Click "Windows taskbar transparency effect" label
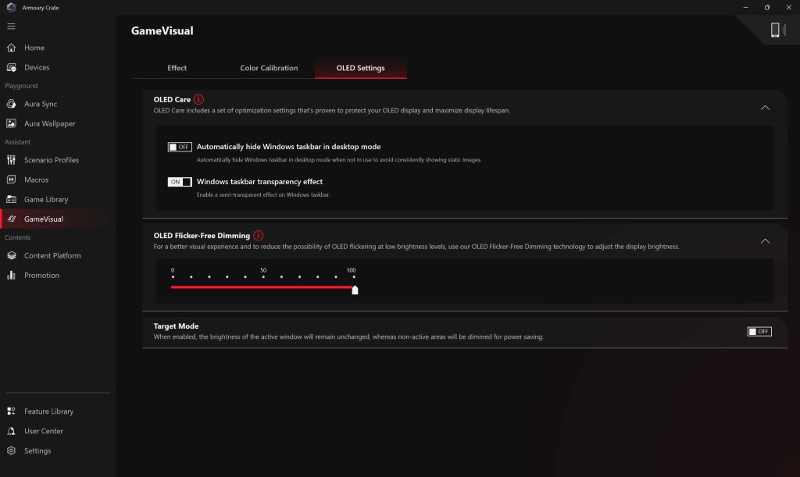 [x=259, y=181]
